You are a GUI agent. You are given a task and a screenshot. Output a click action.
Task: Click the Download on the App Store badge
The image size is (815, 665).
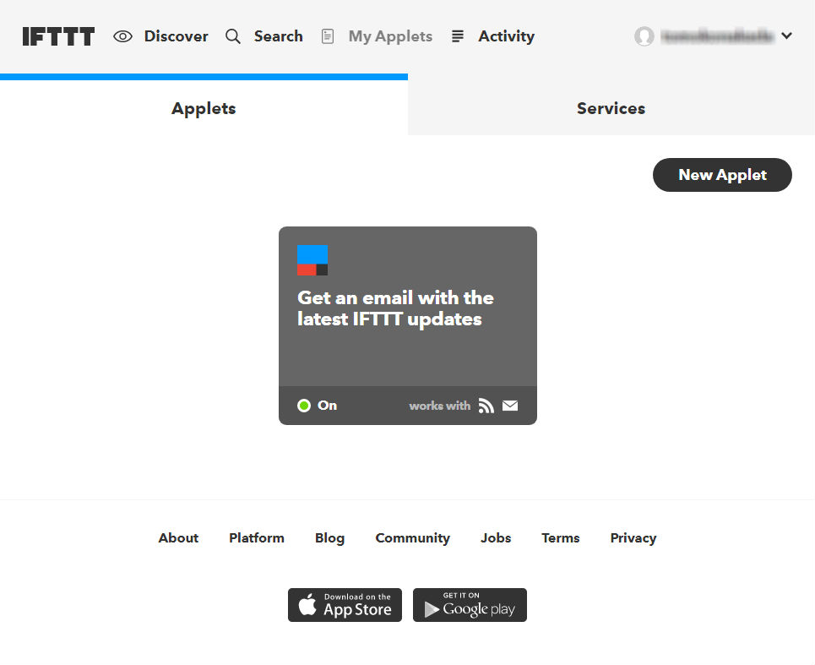[x=345, y=605]
